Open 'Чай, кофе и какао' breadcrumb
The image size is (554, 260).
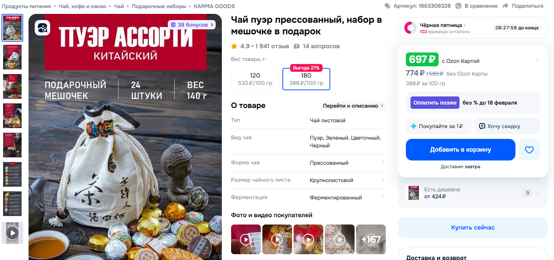click(83, 6)
